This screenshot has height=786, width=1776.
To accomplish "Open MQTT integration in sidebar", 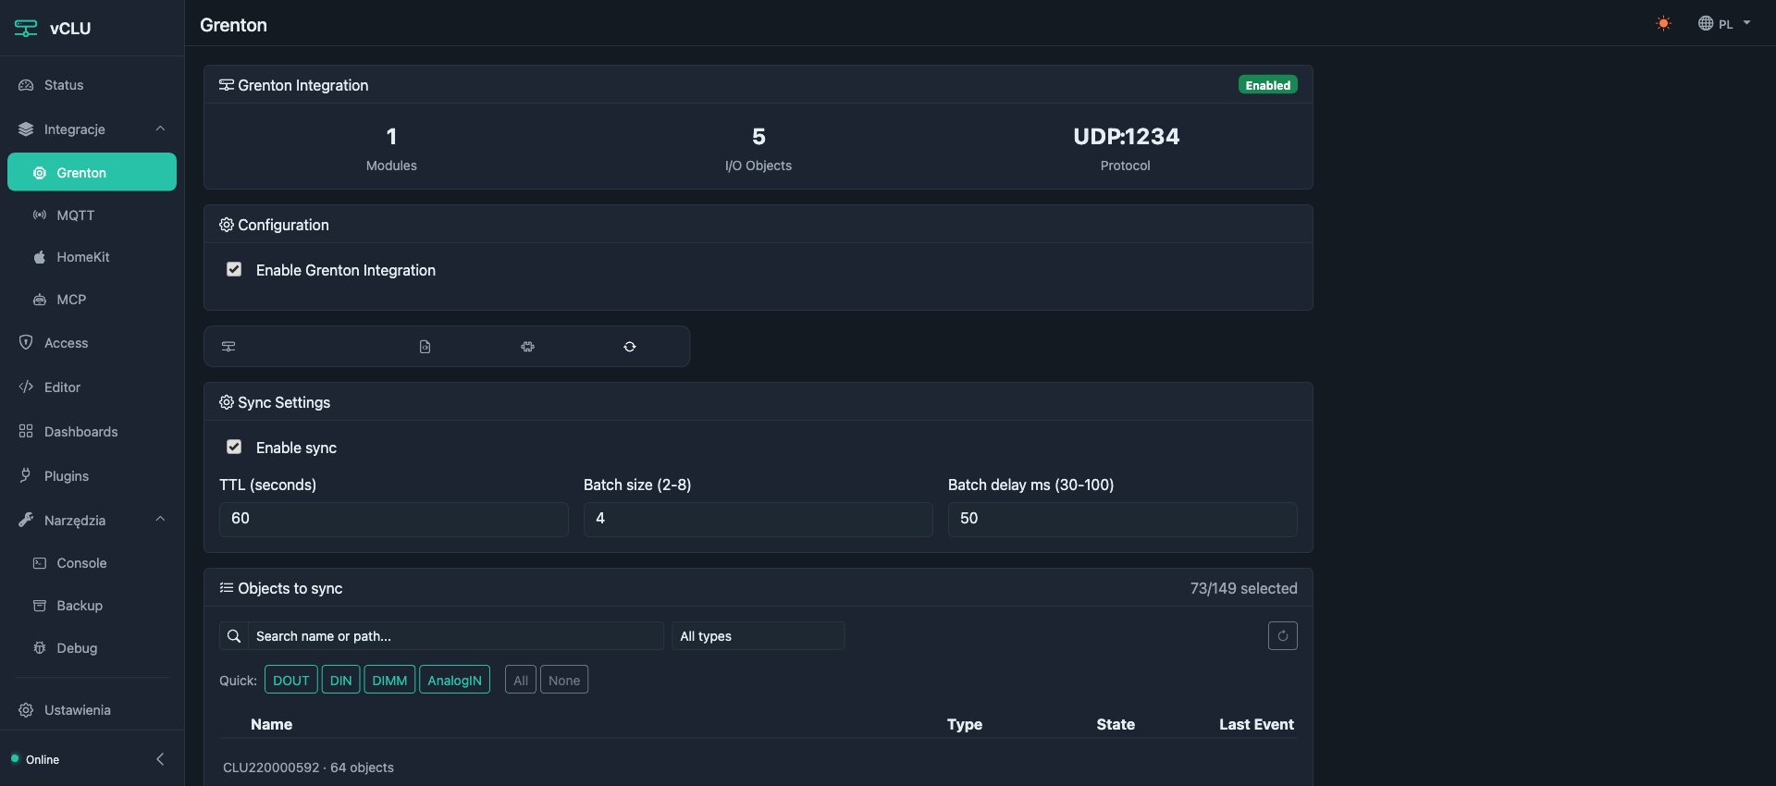I will [76, 215].
